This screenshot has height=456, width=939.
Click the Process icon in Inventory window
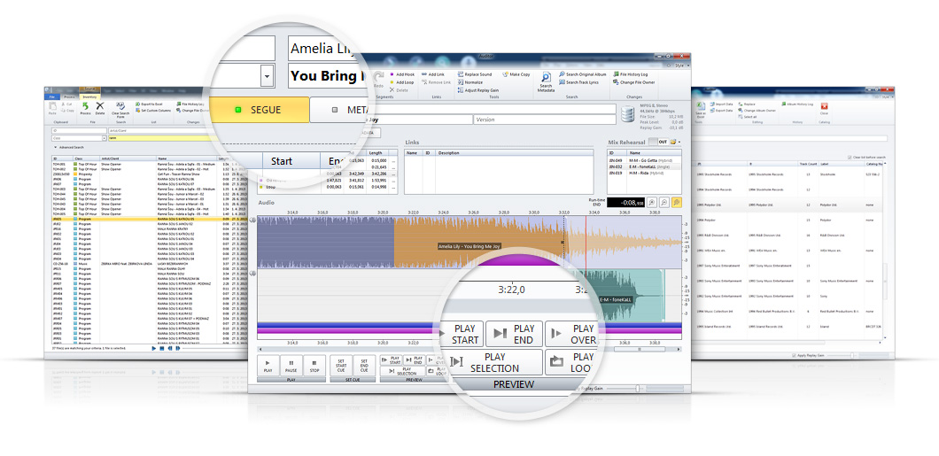pos(85,108)
